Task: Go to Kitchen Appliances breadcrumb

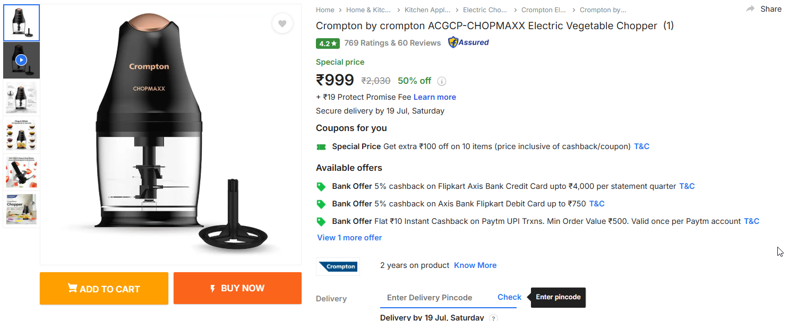Action: click(x=427, y=10)
